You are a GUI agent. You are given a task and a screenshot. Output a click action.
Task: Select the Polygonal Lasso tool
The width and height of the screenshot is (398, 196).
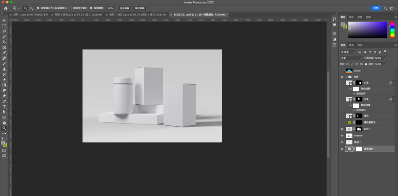coord(4,31)
